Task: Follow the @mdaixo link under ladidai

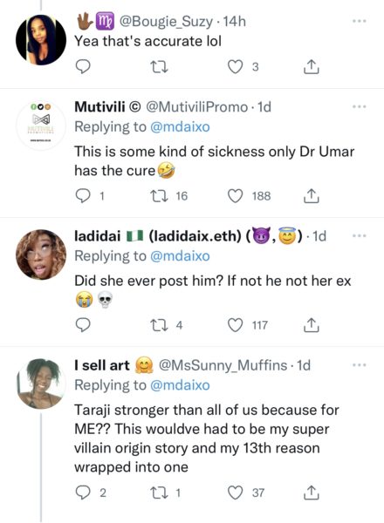Action: point(180,255)
